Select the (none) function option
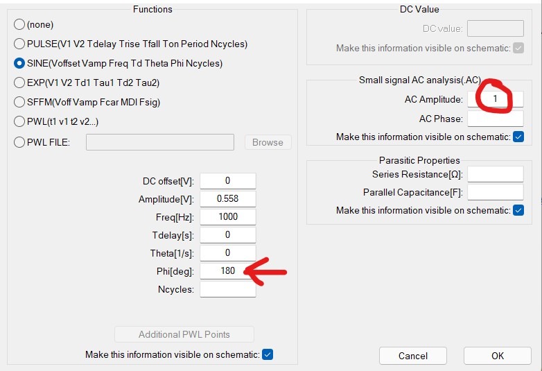Image resolution: width=542 pixels, height=371 pixels. point(19,24)
